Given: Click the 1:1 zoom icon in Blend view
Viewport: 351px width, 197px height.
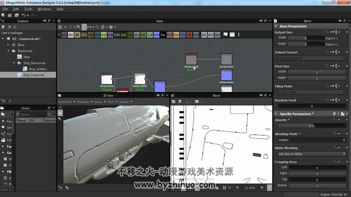Looking at the screenshot, I should tap(230, 188).
